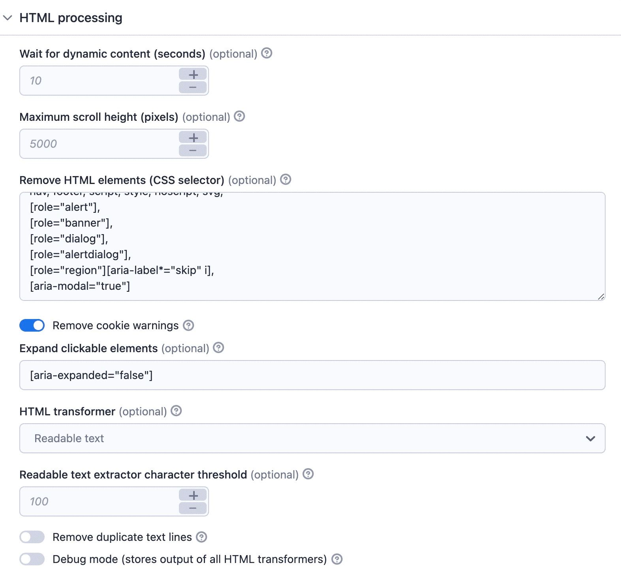621x578 pixels.
Task: Disable the Remove cookie warnings toggle
Action: click(x=32, y=325)
